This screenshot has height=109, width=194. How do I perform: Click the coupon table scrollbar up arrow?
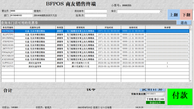pos(190,27)
